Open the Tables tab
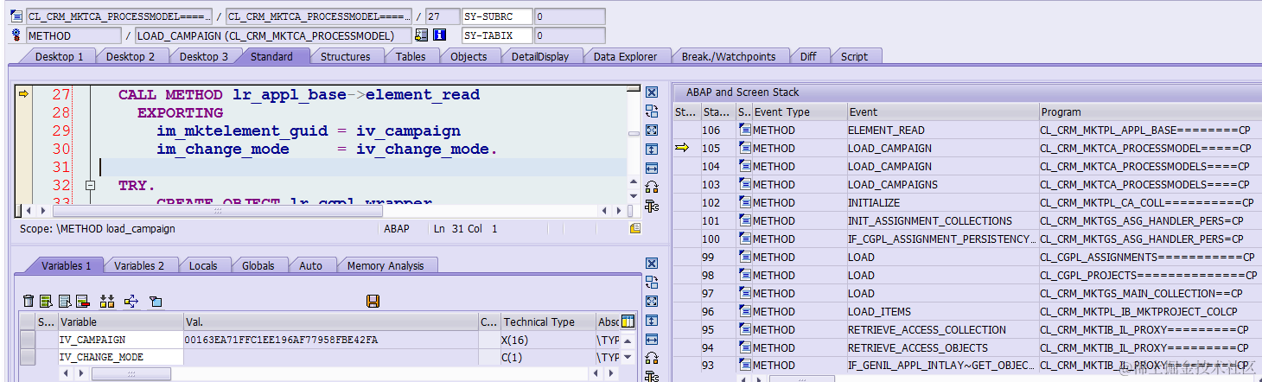Viewport: 1262px width, 382px height. pyautogui.click(x=411, y=56)
